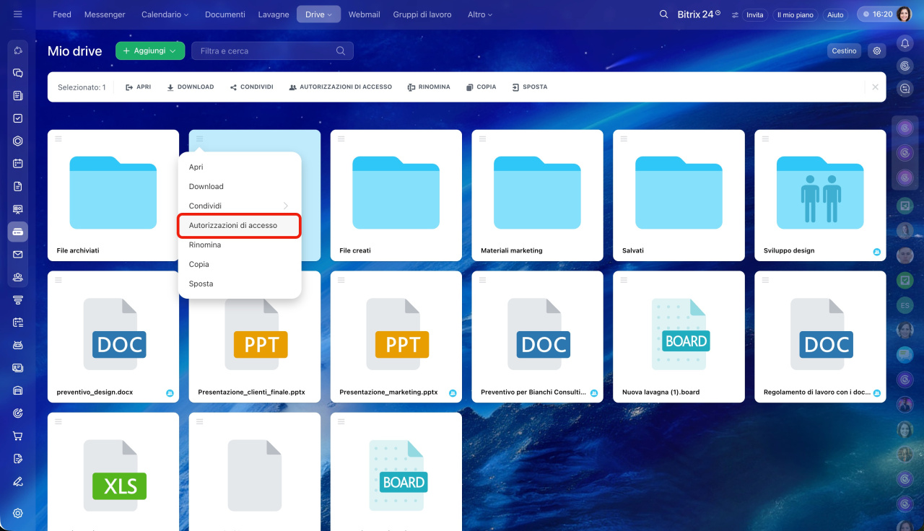Open the search magnifier in top bar

point(663,14)
